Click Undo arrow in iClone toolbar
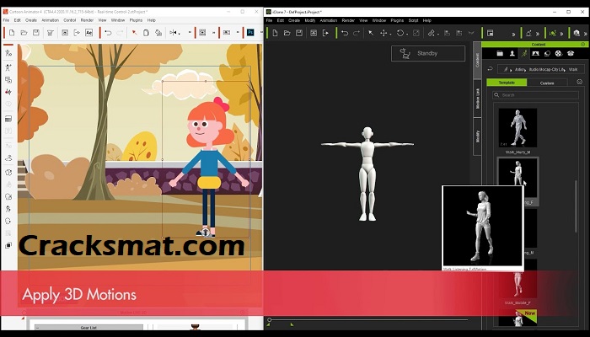Screen dimensions: 590x337 [x=345, y=33]
